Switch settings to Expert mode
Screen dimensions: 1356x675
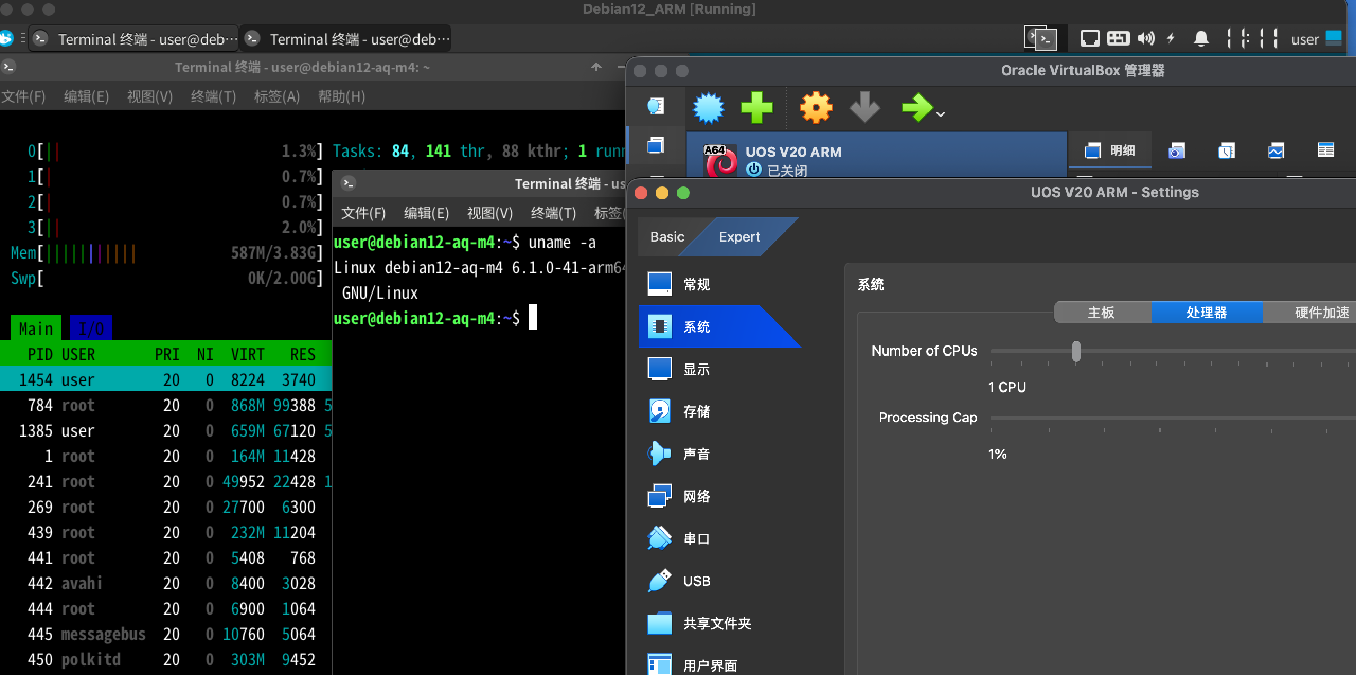[x=739, y=236]
